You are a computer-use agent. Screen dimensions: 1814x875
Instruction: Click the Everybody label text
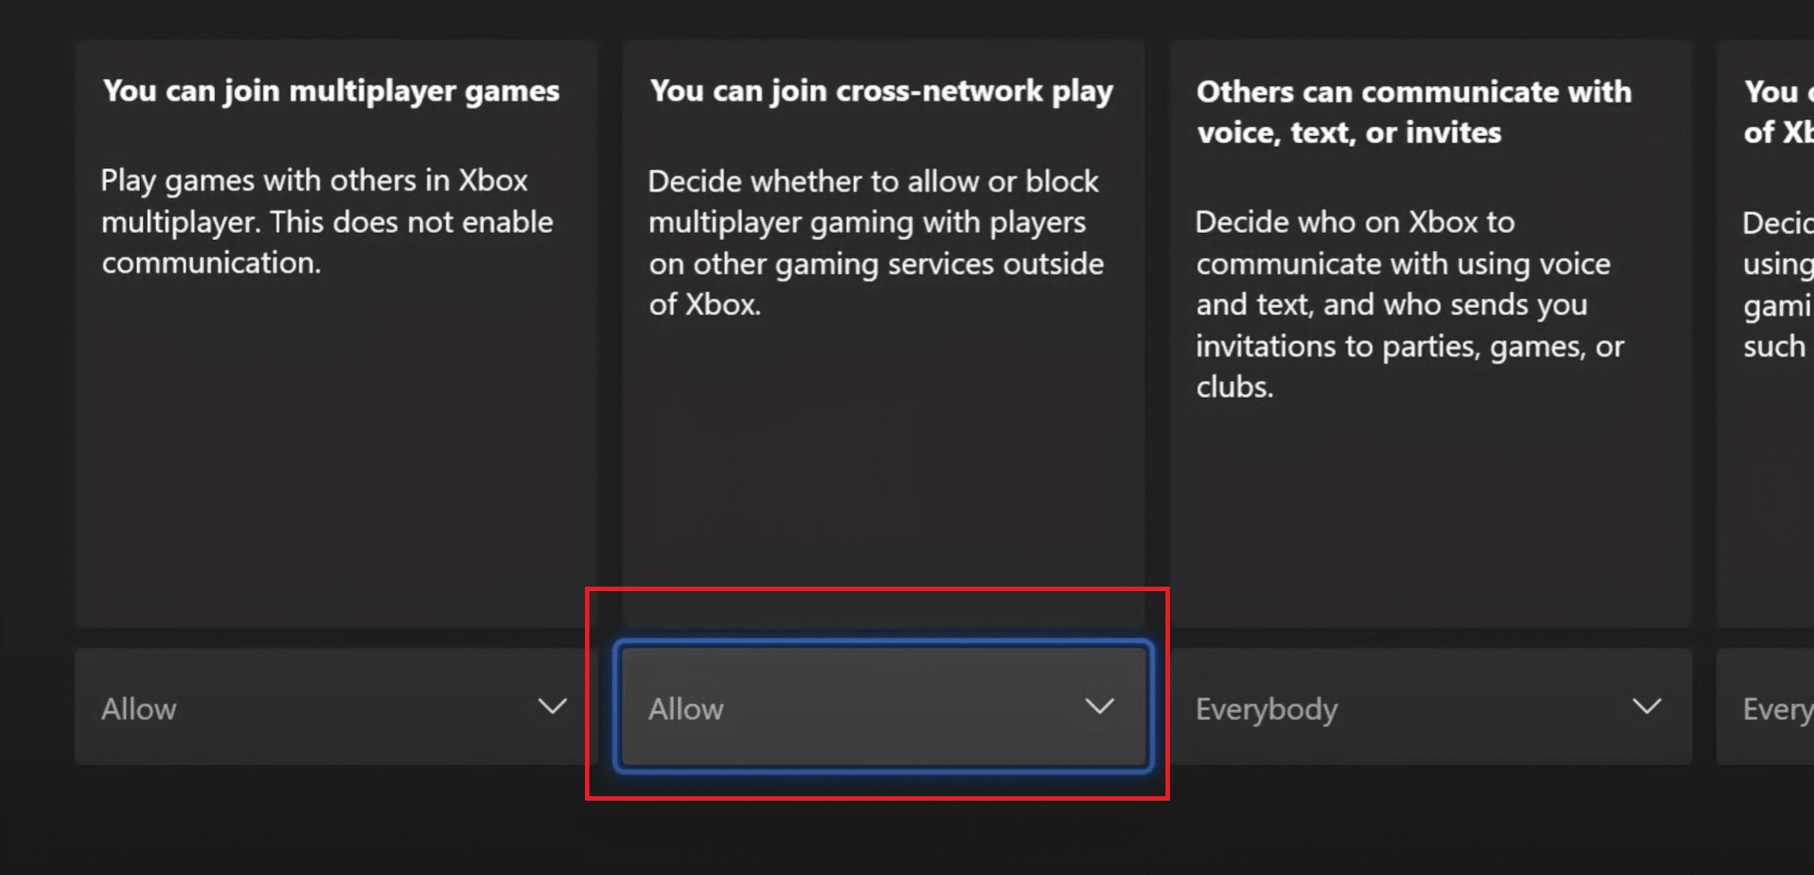1267,709
